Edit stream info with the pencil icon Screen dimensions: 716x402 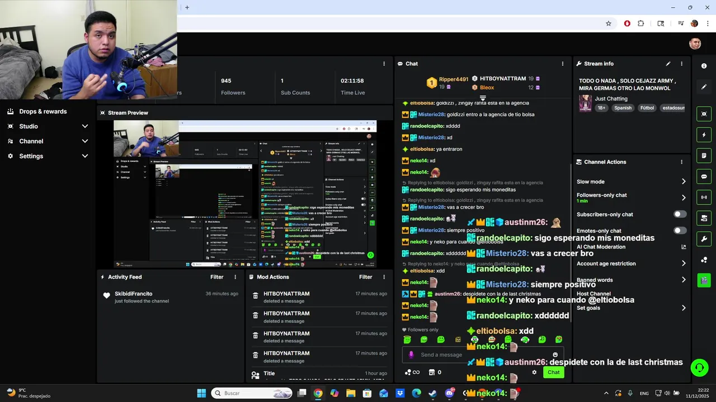(668, 64)
